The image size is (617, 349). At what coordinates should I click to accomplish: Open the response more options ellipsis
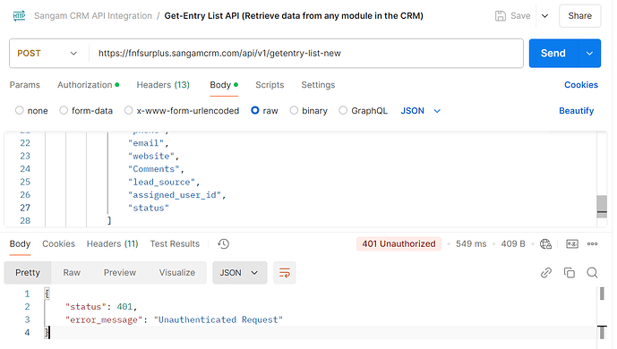point(592,244)
